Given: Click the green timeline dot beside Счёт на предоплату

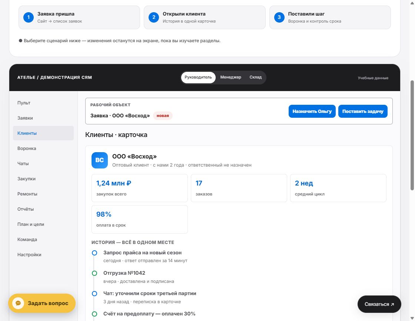Looking at the screenshot, I should coord(94,314).
